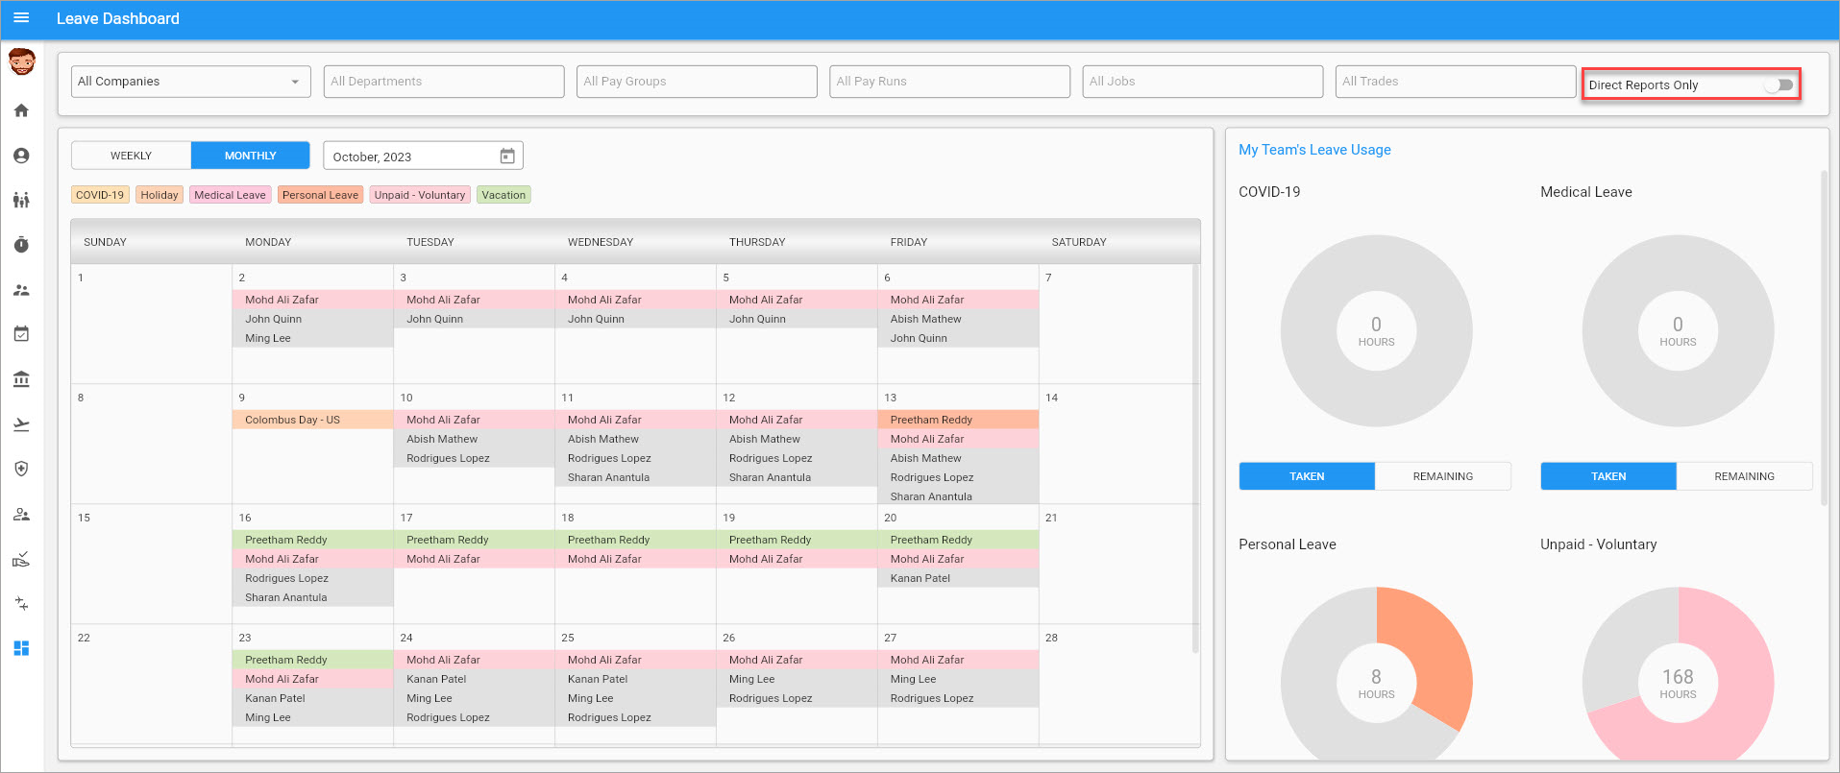This screenshot has height=773, width=1840.
Task: Open the All Departments filter
Action: tap(444, 82)
